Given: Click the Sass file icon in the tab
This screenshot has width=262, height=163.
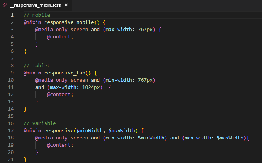Looking at the screenshot, I should [5, 5].
